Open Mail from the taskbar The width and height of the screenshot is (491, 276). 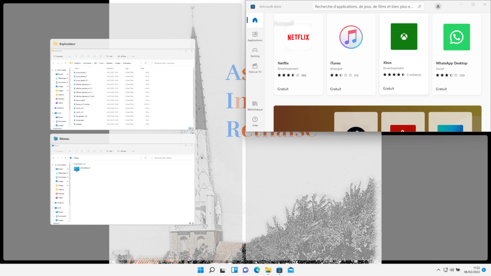point(291,270)
